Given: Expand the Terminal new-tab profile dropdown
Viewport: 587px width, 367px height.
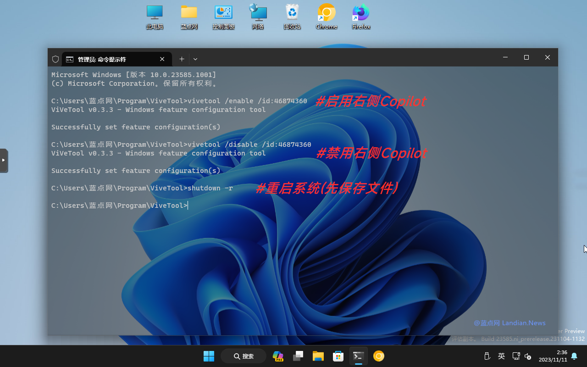Looking at the screenshot, I should tap(195, 59).
